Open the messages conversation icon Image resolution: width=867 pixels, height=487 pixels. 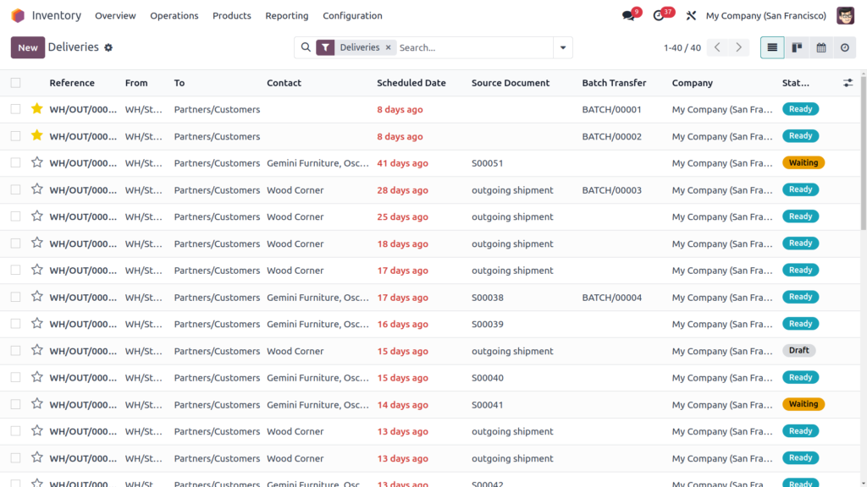tap(628, 15)
